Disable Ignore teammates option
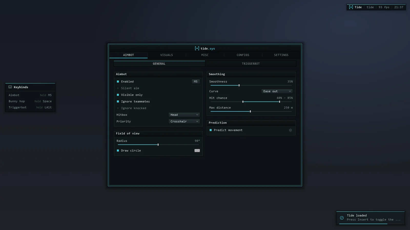Screen dimensions: 410x230 pos(118,101)
